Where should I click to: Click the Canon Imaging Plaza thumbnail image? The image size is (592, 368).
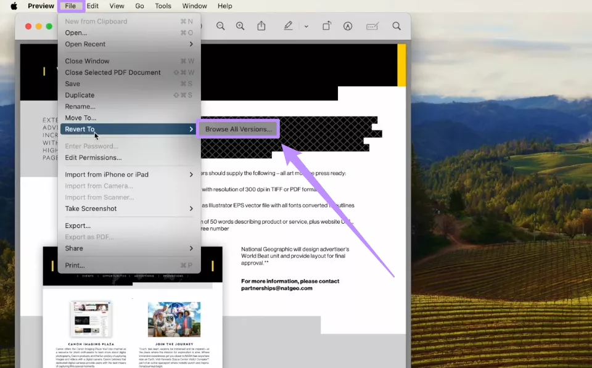[x=91, y=319]
